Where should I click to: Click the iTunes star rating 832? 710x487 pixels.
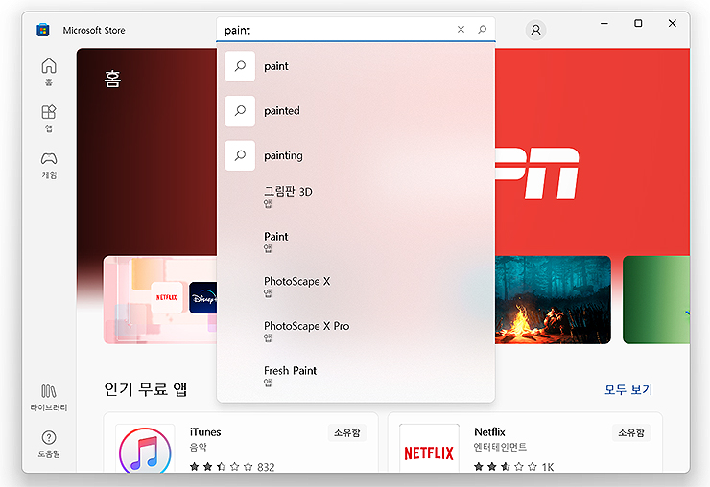[x=232, y=467]
